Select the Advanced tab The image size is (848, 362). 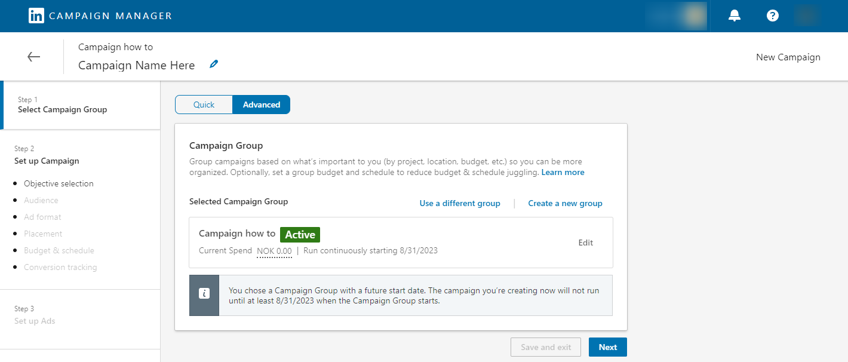(x=261, y=104)
